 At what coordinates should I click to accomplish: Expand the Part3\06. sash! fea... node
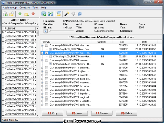(x=42, y=105)
